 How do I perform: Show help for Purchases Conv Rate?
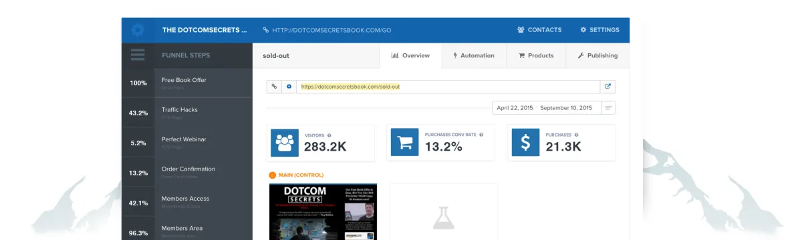(481, 135)
